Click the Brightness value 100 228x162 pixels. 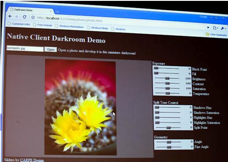click(188, 78)
